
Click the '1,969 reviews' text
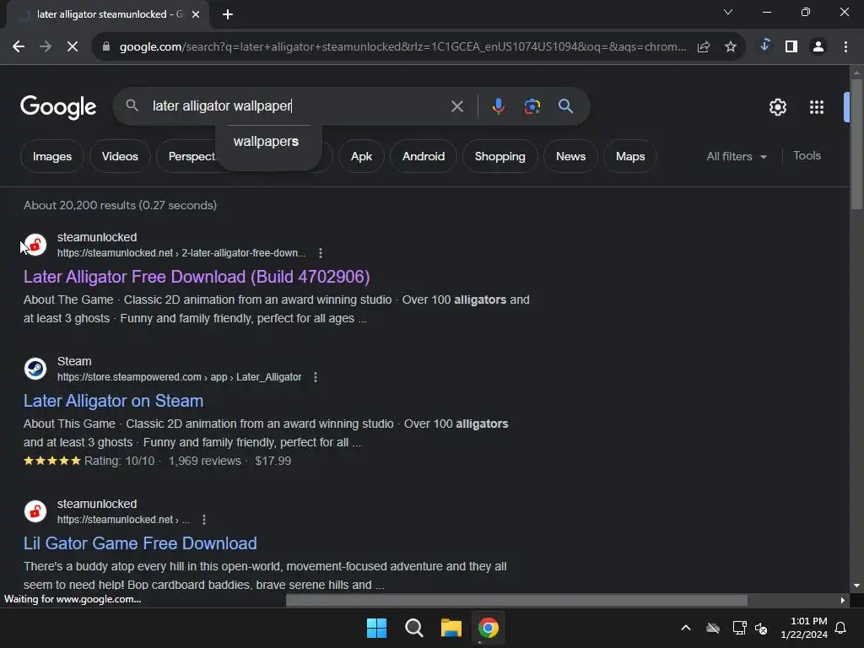point(205,461)
